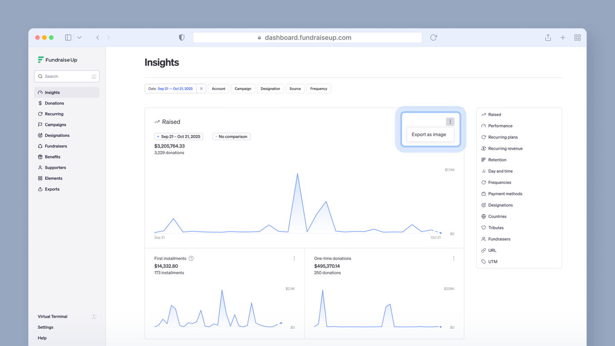Open Exports page in sidebar
Image resolution: width=615 pixels, height=346 pixels.
[x=52, y=189]
